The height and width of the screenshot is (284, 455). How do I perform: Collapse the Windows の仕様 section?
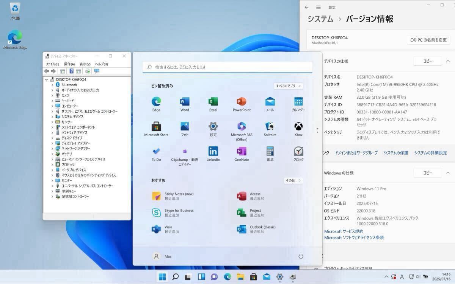[x=448, y=173]
